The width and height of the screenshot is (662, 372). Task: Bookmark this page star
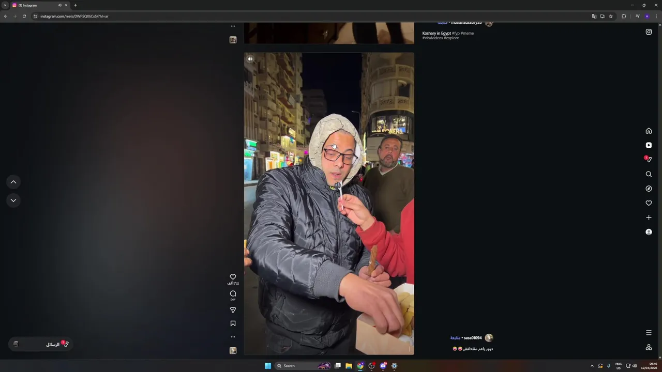point(610,16)
